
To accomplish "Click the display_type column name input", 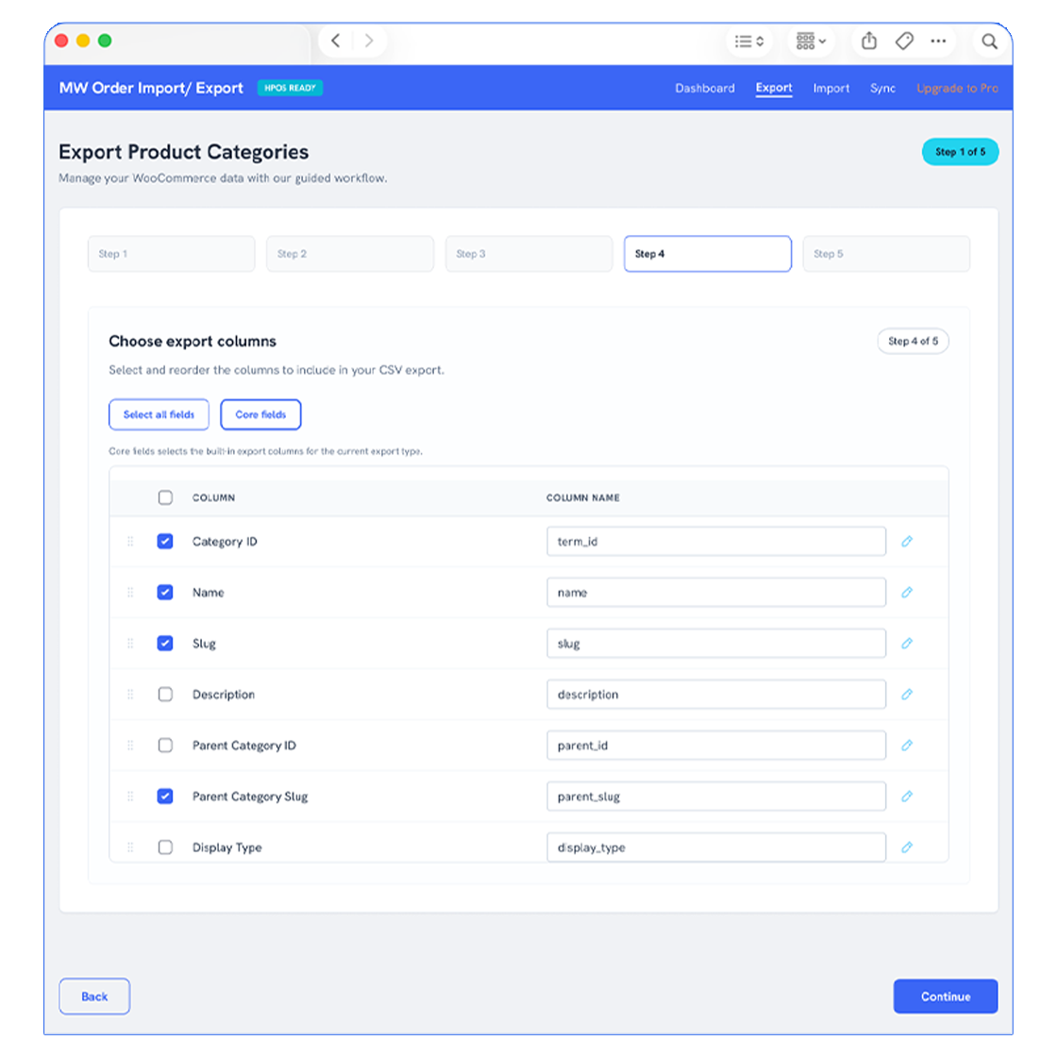I will (x=716, y=847).
